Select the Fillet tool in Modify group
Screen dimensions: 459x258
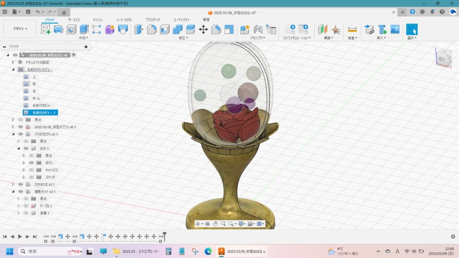pyautogui.click(x=152, y=30)
